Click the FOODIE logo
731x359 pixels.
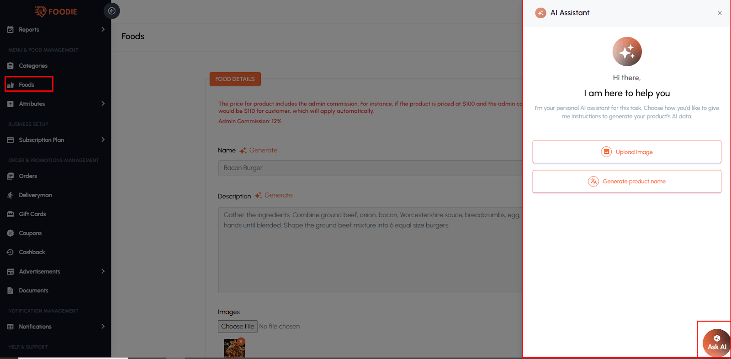tap(56, 11)
